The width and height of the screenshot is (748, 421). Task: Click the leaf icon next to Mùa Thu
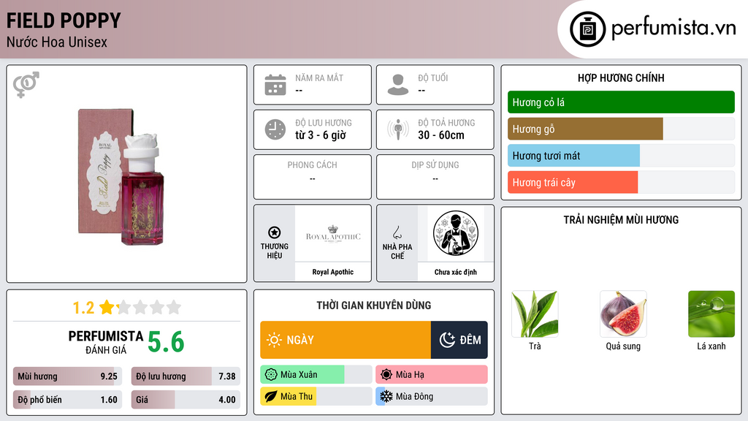click(x=271, y=396)
